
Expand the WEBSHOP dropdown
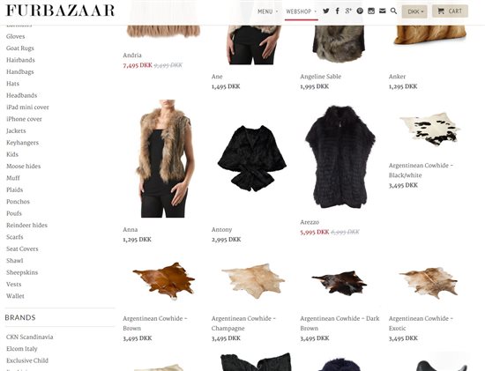[302, 11]
